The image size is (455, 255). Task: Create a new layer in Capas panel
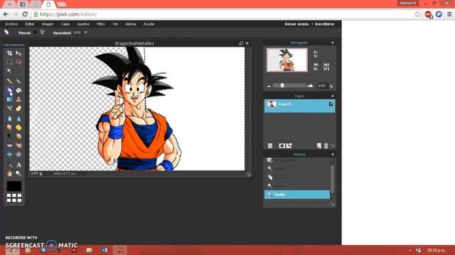point(319,146)
